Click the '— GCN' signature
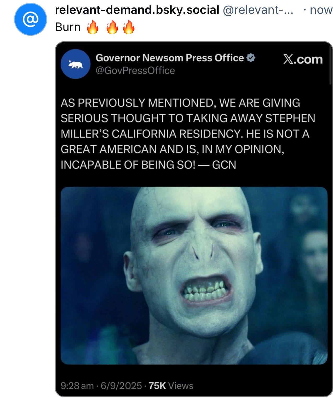The height and width of the screenshot is (398, 333). [217, 165]
